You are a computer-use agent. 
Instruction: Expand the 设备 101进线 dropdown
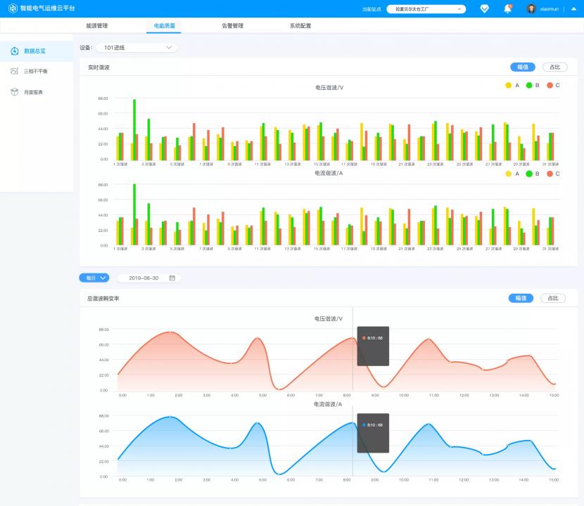click(137, 48)
